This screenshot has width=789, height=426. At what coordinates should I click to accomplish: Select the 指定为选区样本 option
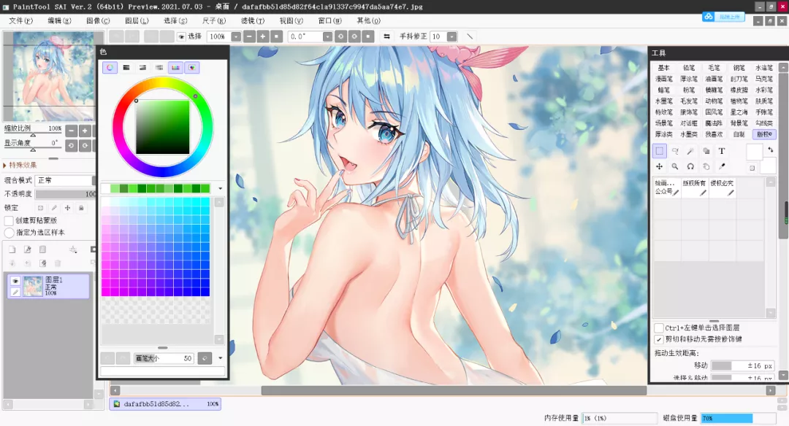[9, 233]
